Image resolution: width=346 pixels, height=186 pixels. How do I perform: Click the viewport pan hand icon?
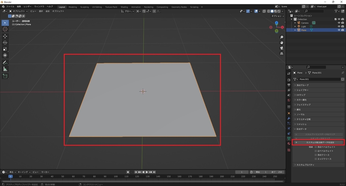tap(282, 43)
